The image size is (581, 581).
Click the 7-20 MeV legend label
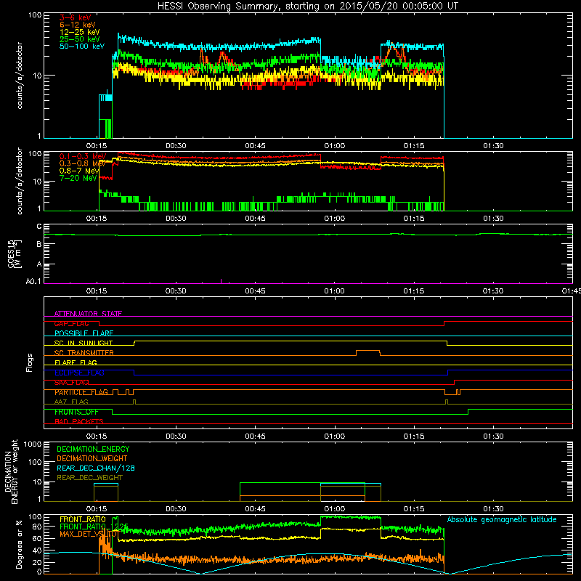click(x=78, y=178)
